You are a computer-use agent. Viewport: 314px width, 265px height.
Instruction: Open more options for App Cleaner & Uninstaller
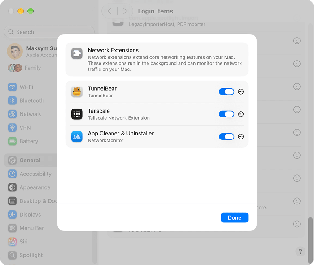pos(240,136)
